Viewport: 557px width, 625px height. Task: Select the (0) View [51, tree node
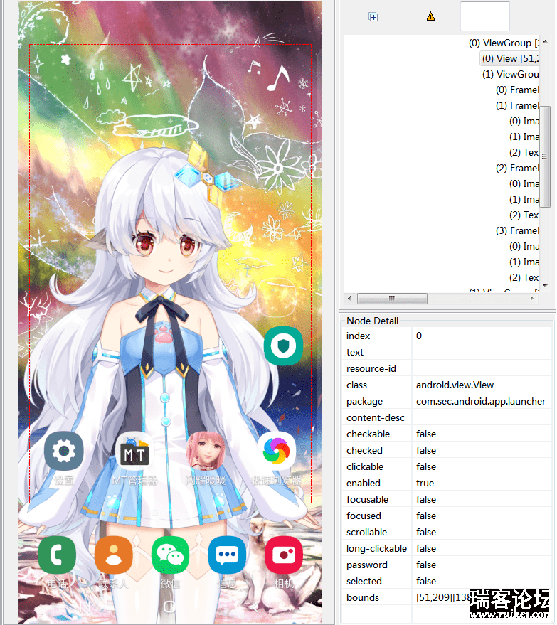(510, 58)
